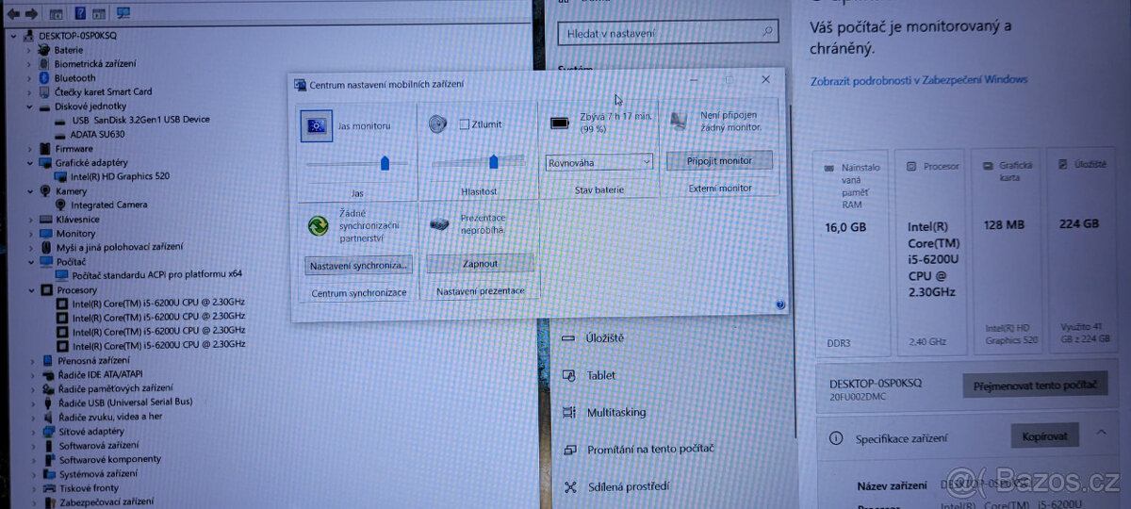Click the scan for hardware changes monitor icon
Viewport: 1131px width, 509px height.
[x=123, y=14]
